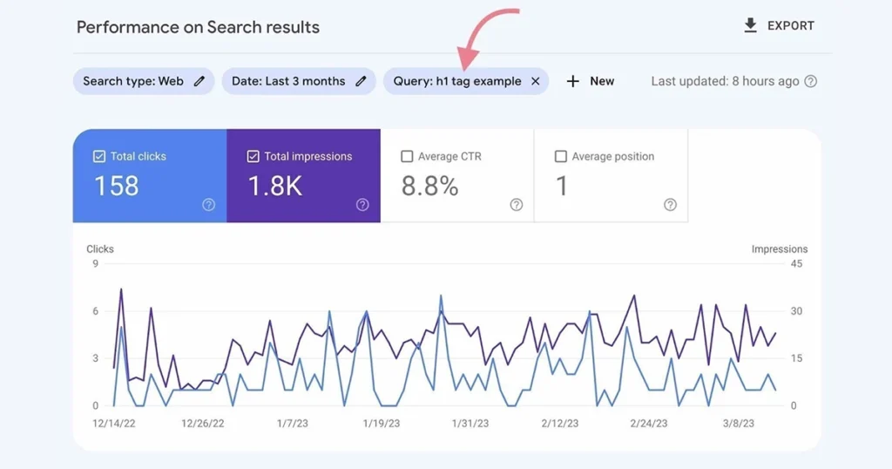Open help icon on Total impressions card

point(362,204)
